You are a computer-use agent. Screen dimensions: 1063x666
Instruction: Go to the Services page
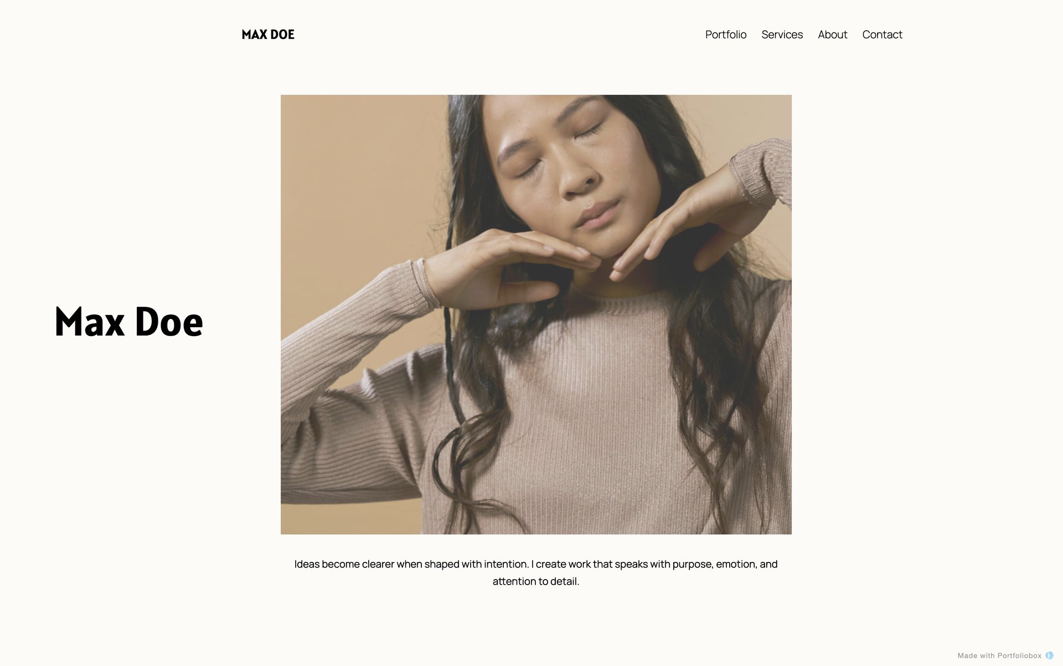(782, 34)
